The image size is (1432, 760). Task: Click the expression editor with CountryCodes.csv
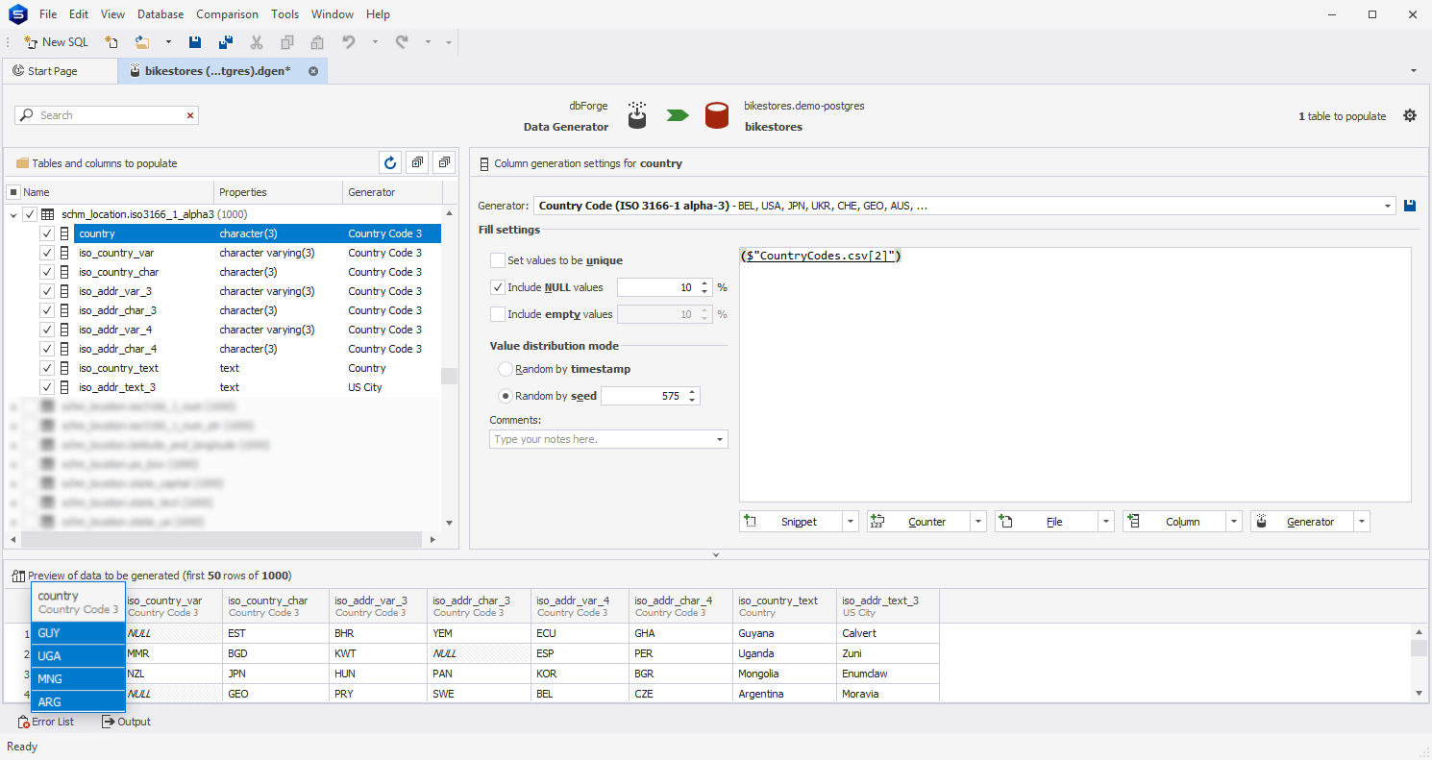click(1074, 375)
